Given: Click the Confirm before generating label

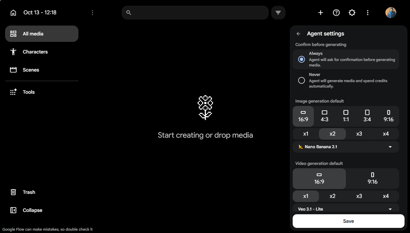Looking at the screenshot, I should (x=321, y=45).
